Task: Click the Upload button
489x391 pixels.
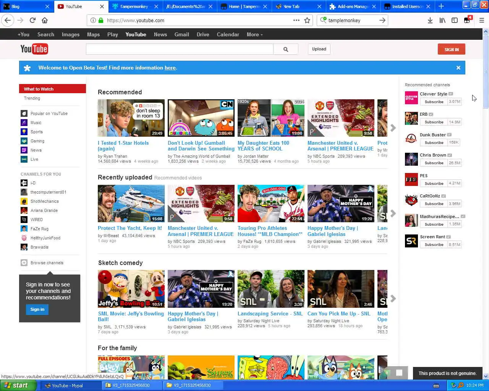Action: 319,49
